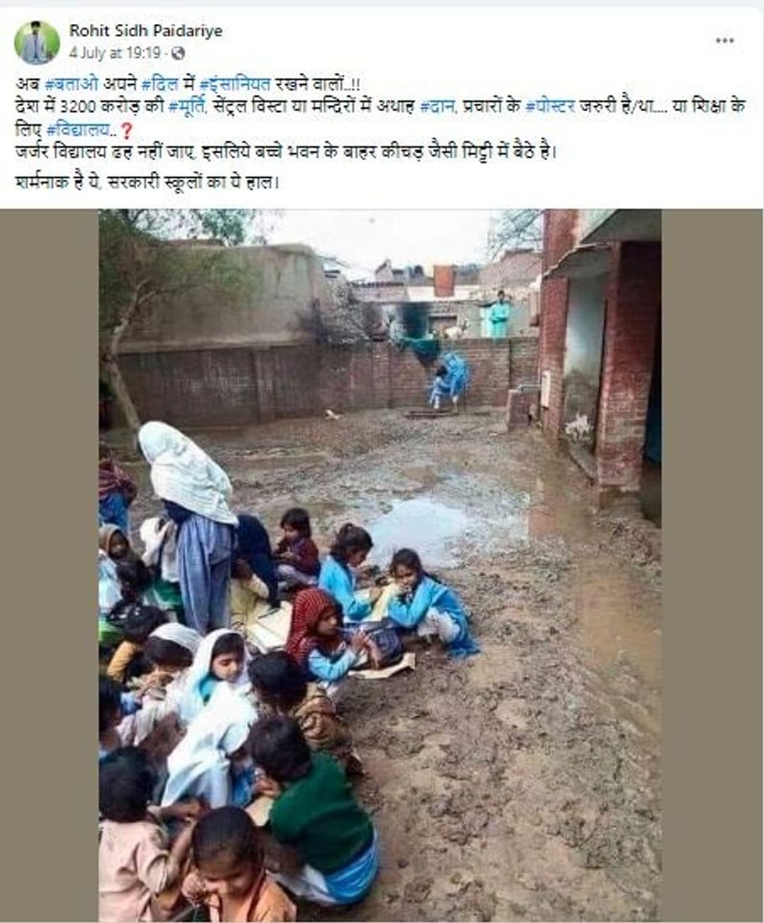Click the text line starting जर्जर विद्यालय

tap(285, 153)
